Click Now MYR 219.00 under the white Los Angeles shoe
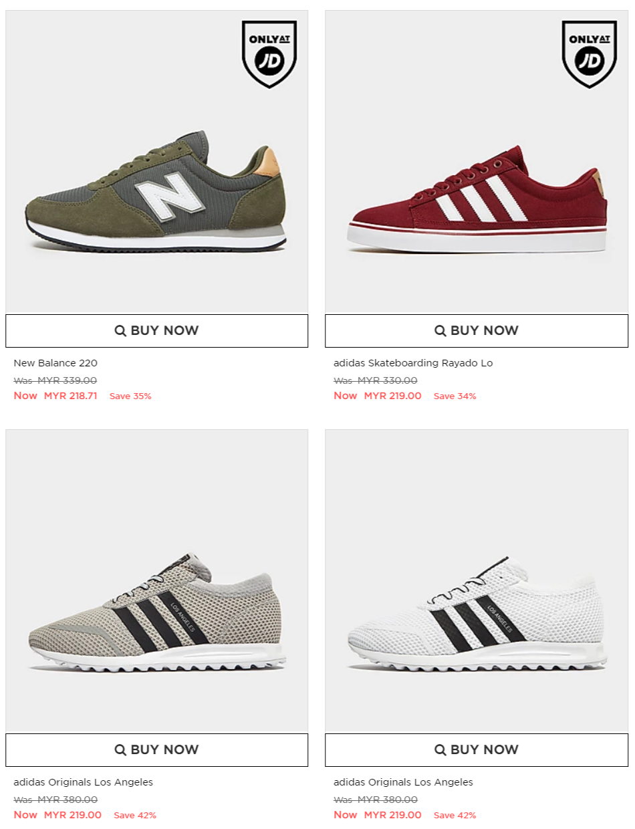This screenshot has height=829, width=635. tap(378, 815)
